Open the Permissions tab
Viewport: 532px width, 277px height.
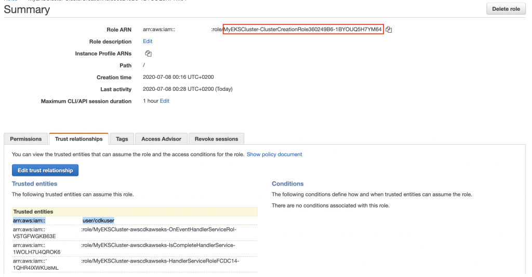[26, 139]
